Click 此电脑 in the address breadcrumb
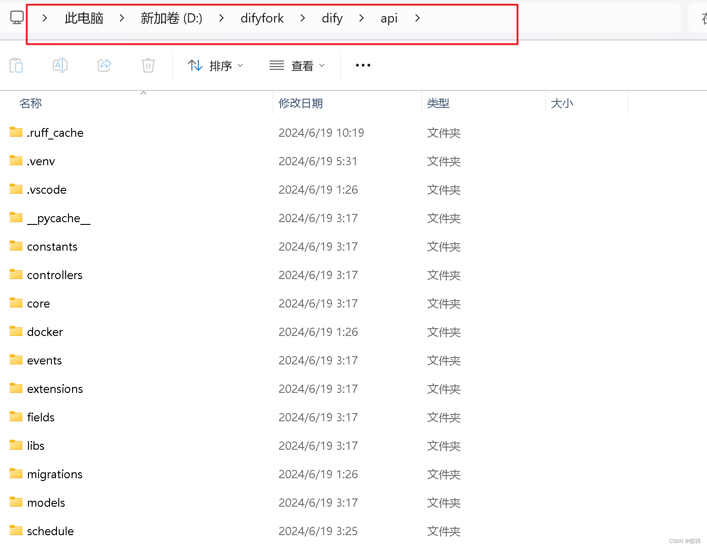 coord(84,18)
